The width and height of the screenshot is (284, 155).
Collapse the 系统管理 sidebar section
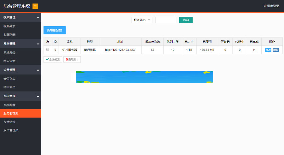38,96
